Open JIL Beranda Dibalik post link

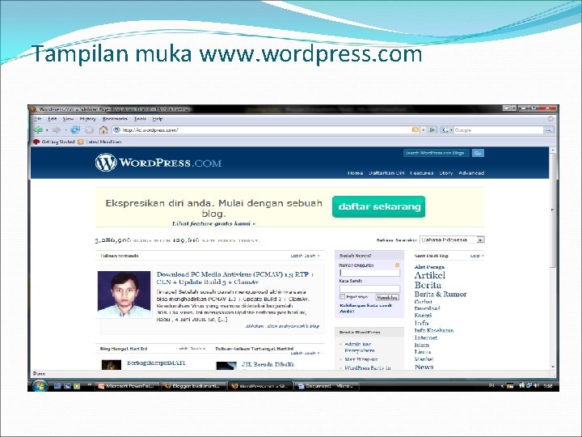(x=268, y=364)
